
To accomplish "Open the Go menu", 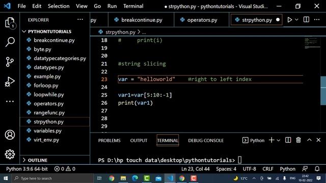I will pos(97,6).
